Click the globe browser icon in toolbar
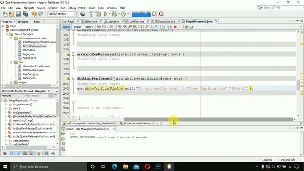Screen dimensions: 304x171 83,14
